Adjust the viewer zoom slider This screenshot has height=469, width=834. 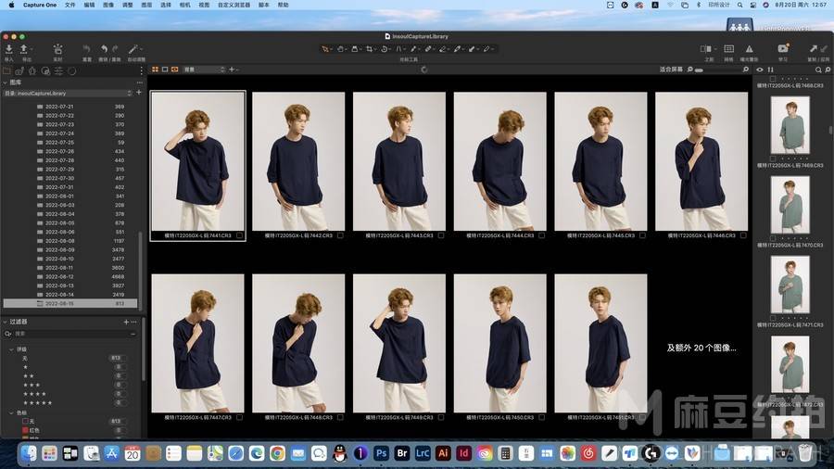[718, 70]
